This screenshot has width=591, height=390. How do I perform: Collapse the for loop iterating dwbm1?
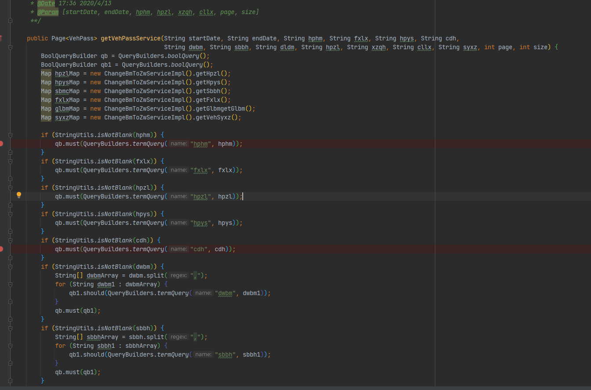[x=10, y=284]
